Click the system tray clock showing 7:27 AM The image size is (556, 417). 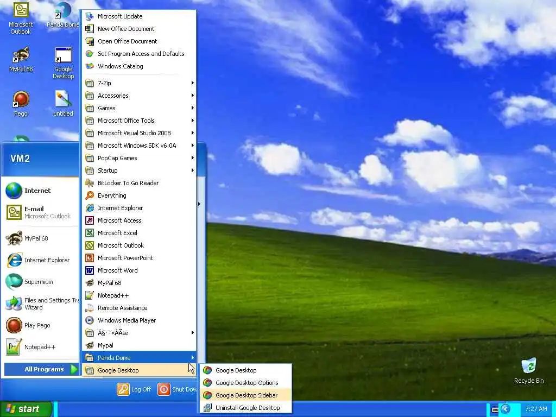(536, 409)
